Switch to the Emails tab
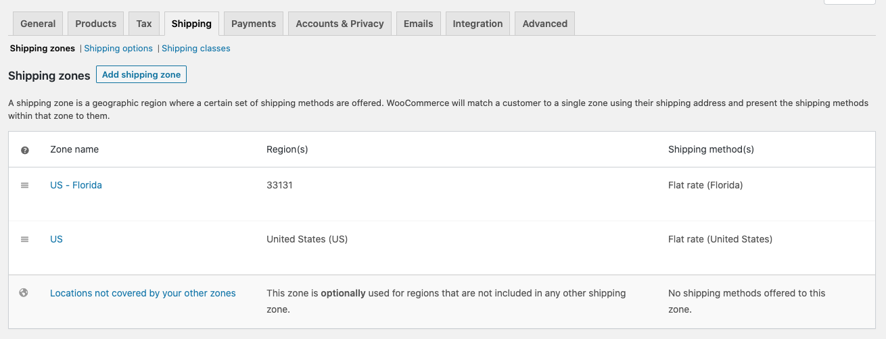886x339 pixels. pyautogui.click(x=419, y=24)
